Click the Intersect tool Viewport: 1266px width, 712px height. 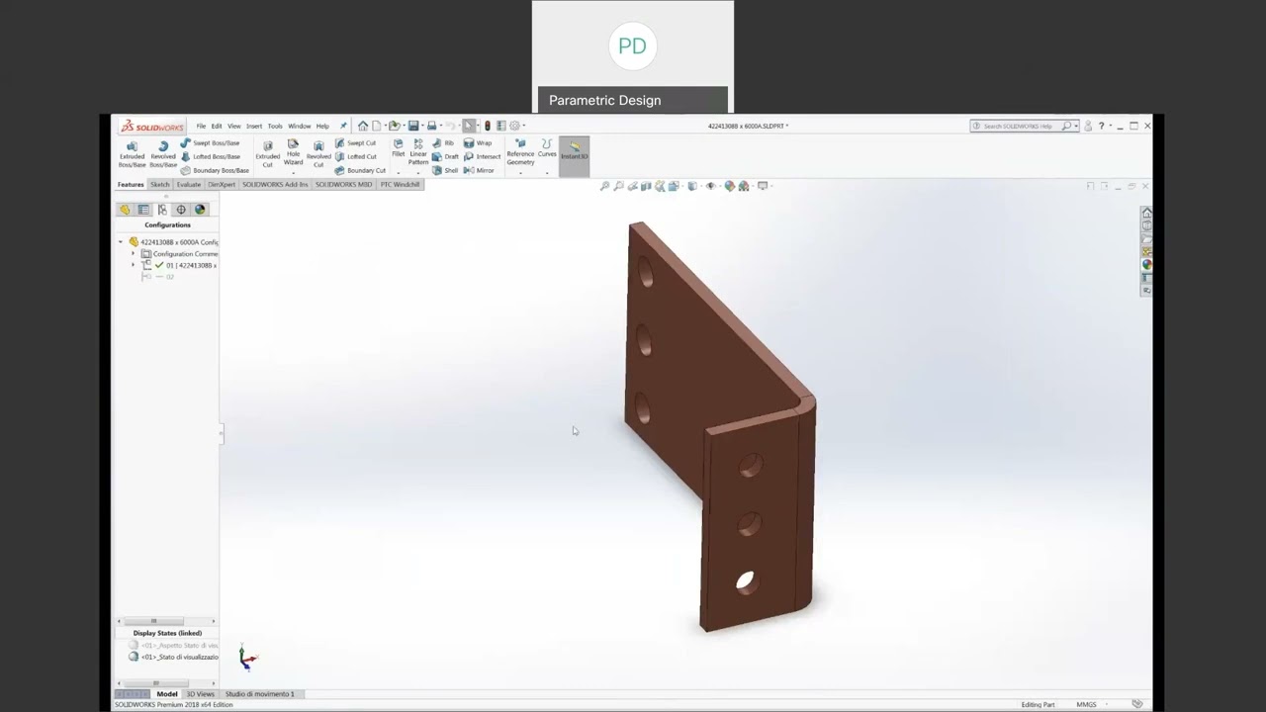coord(483,156)
